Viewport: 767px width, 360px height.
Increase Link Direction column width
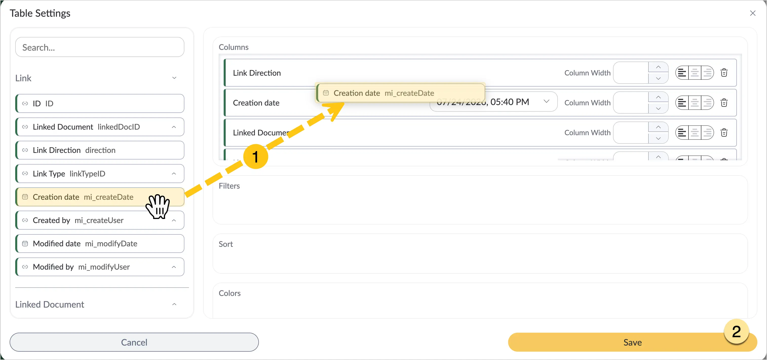[x=658, y=67]
